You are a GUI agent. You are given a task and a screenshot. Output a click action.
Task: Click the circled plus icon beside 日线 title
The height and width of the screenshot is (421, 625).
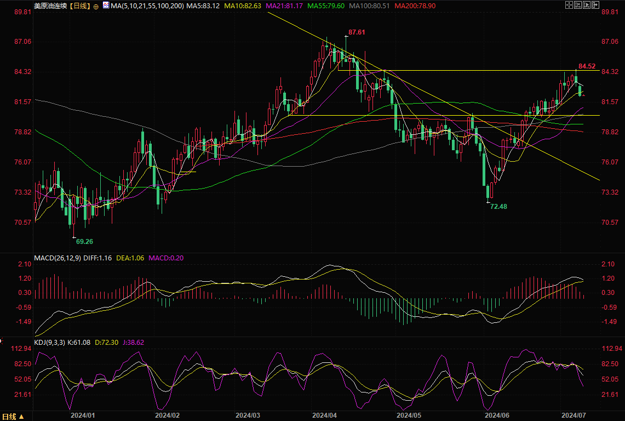(96, 6)
